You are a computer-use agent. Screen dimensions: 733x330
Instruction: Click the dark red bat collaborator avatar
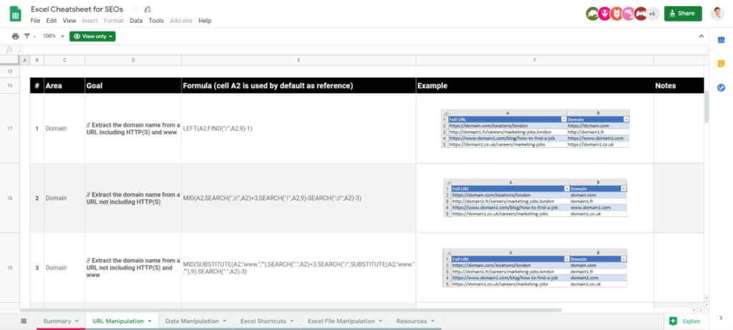(641, 14)
